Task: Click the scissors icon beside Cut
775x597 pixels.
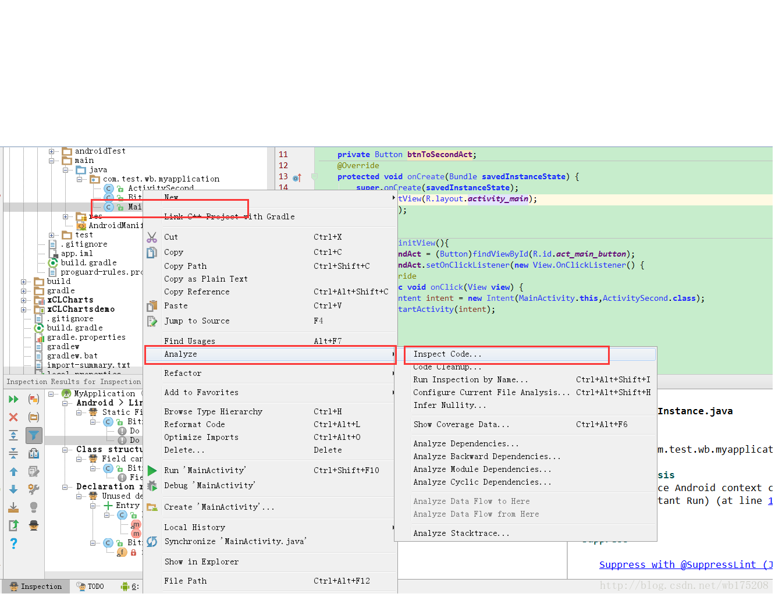Action: (x=152, y=237)
